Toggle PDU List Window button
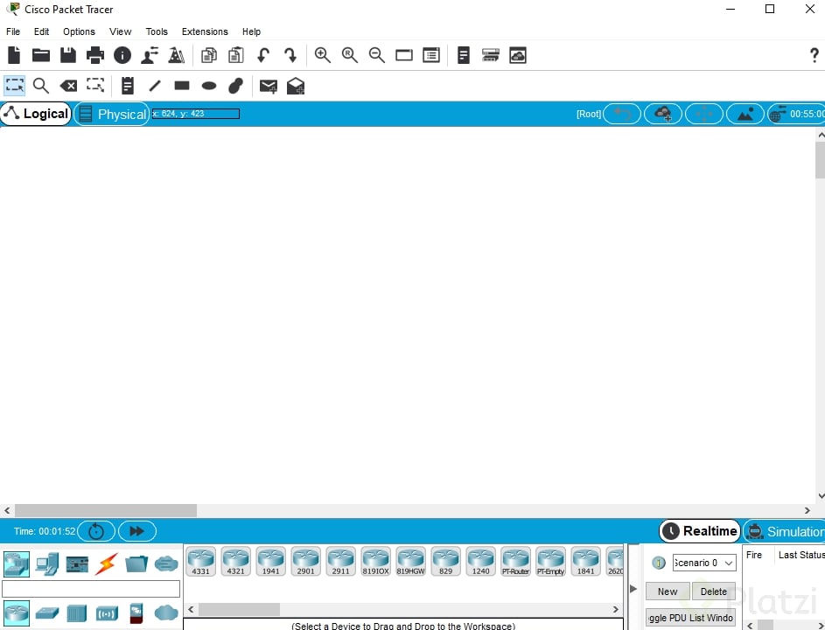The width and height of the screenshot is (825, 630). (690, 618)
